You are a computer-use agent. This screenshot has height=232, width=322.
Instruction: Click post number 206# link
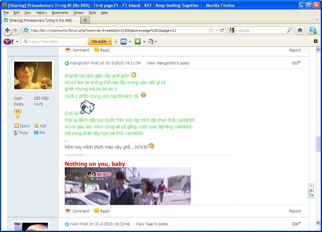tap(296, 224)
